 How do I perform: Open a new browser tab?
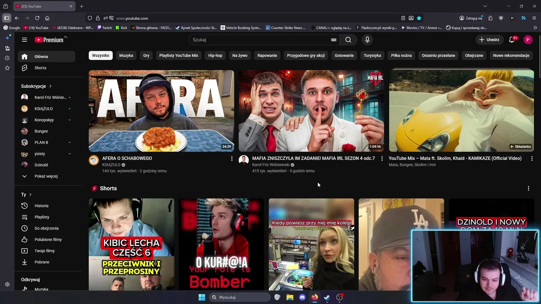[x=82, y=6]
